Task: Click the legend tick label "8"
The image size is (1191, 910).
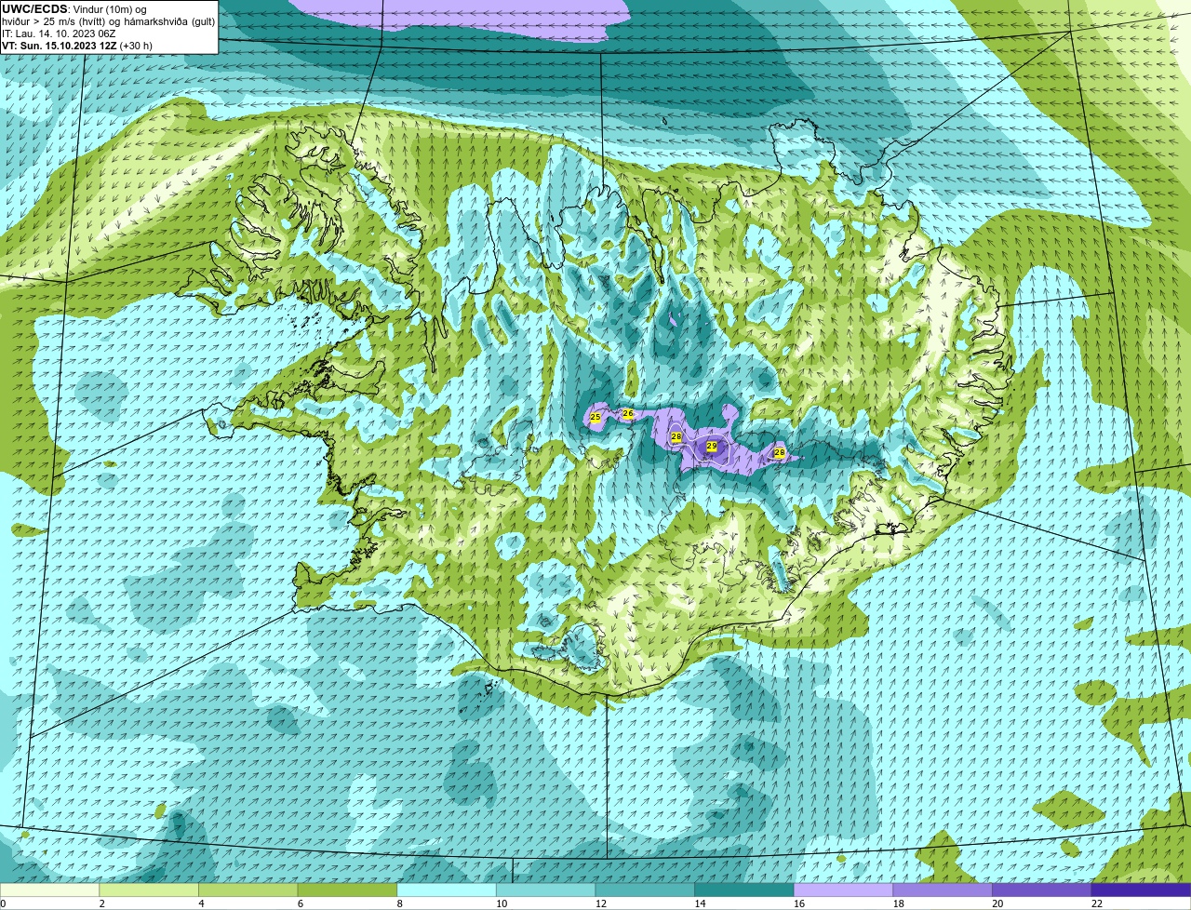Action: click(x=399, y=903)
